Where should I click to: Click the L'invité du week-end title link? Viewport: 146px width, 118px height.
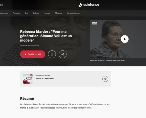point(44,78)
